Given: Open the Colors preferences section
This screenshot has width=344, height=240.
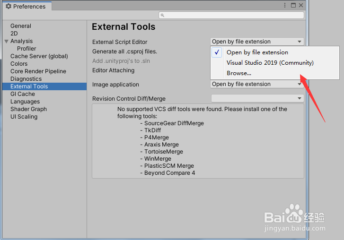Looking at the screenshot, I should click(x=19, y=64).
